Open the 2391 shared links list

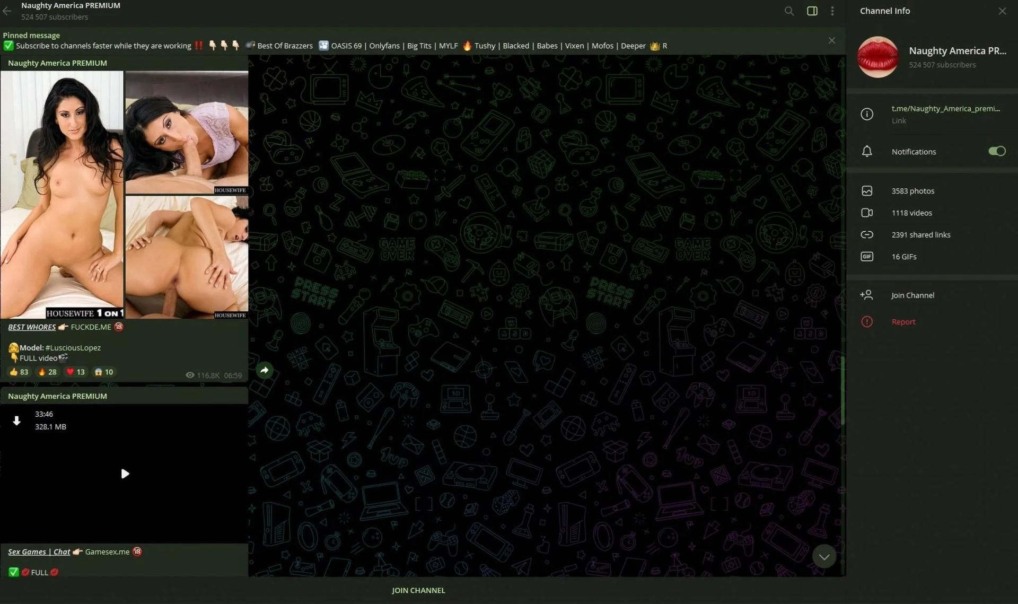(920, 234)
